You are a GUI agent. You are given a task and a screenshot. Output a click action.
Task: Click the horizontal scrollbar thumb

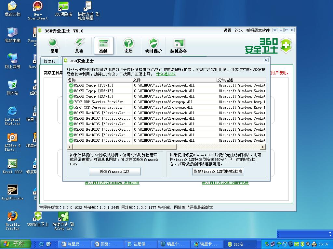124,147
